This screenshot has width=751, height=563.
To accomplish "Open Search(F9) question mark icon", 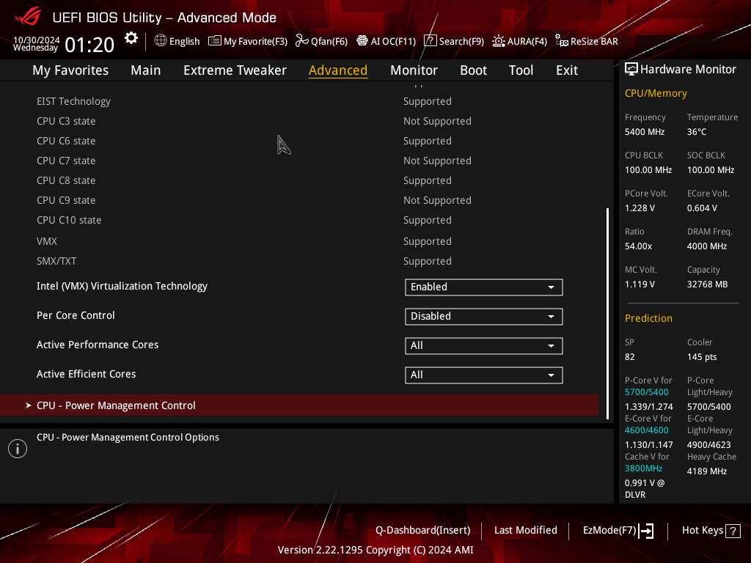I will (x=430, y=41).
